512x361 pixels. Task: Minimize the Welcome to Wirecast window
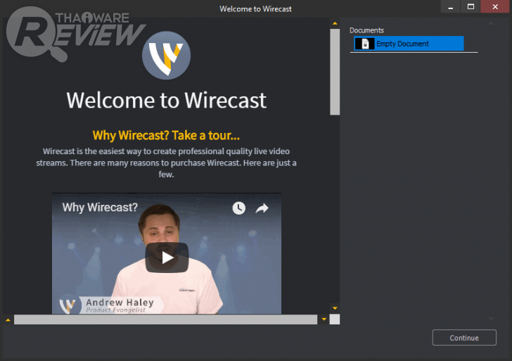point(451,6)
